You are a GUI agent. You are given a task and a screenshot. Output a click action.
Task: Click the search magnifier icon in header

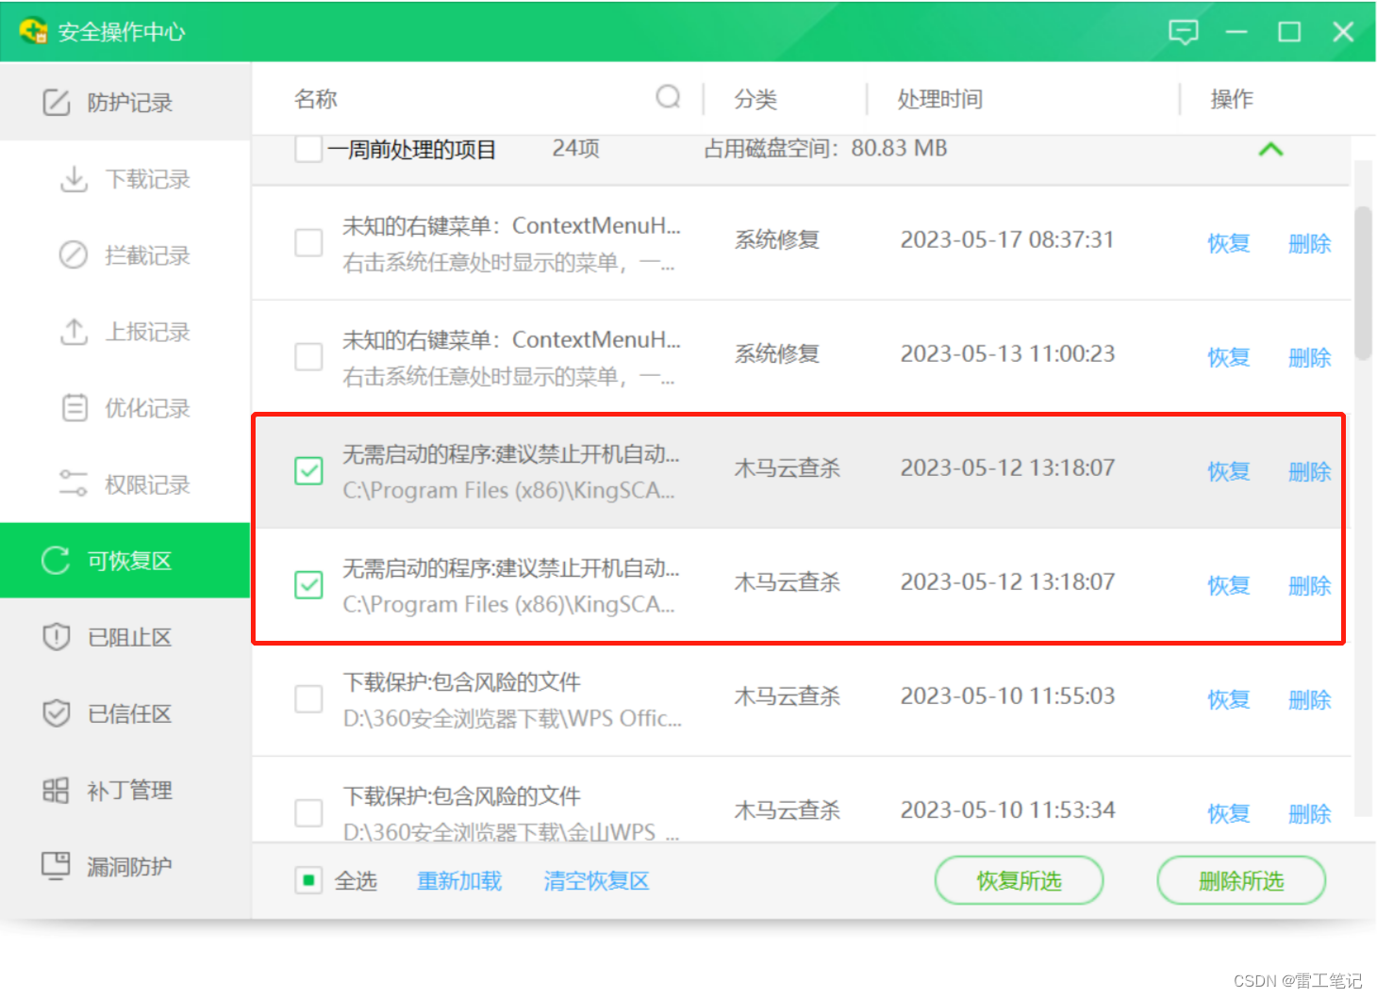(x=668, y=97)
